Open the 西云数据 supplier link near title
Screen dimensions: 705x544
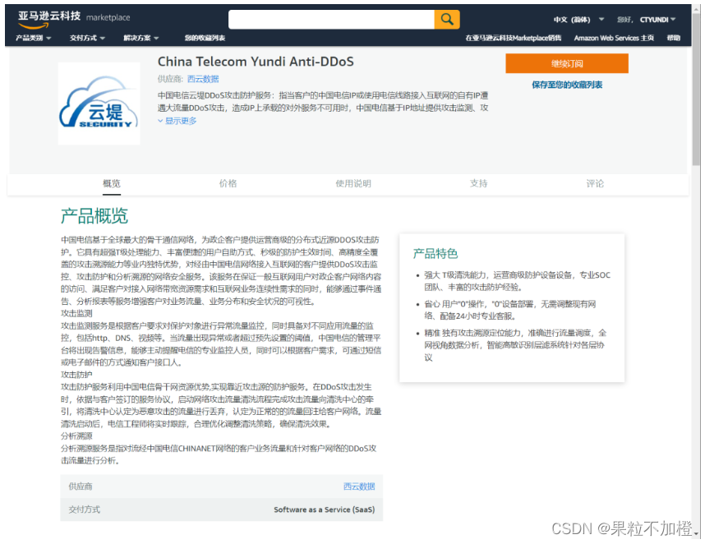point(203,79)
